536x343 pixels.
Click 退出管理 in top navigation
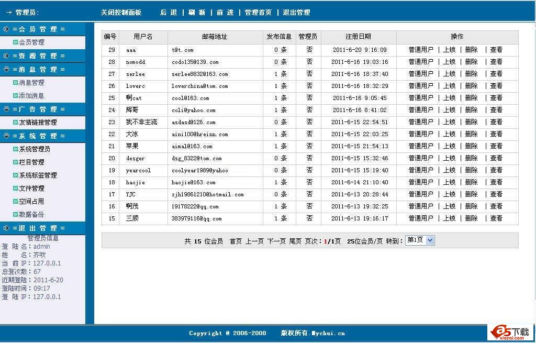click(x=296, y=13)
